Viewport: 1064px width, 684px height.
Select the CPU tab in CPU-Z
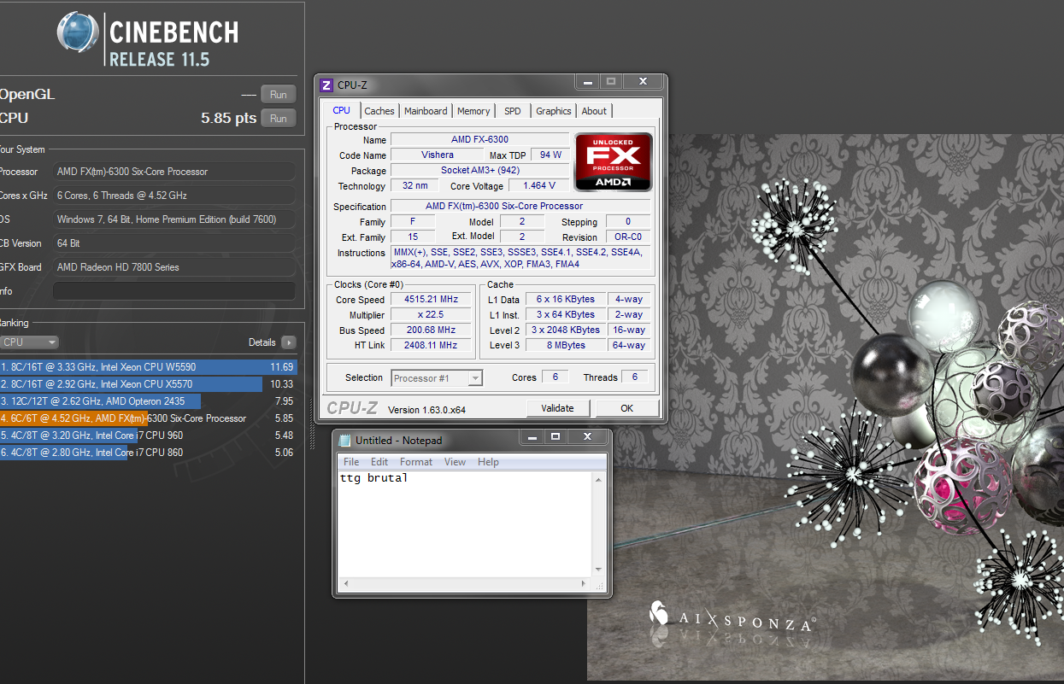342,110
